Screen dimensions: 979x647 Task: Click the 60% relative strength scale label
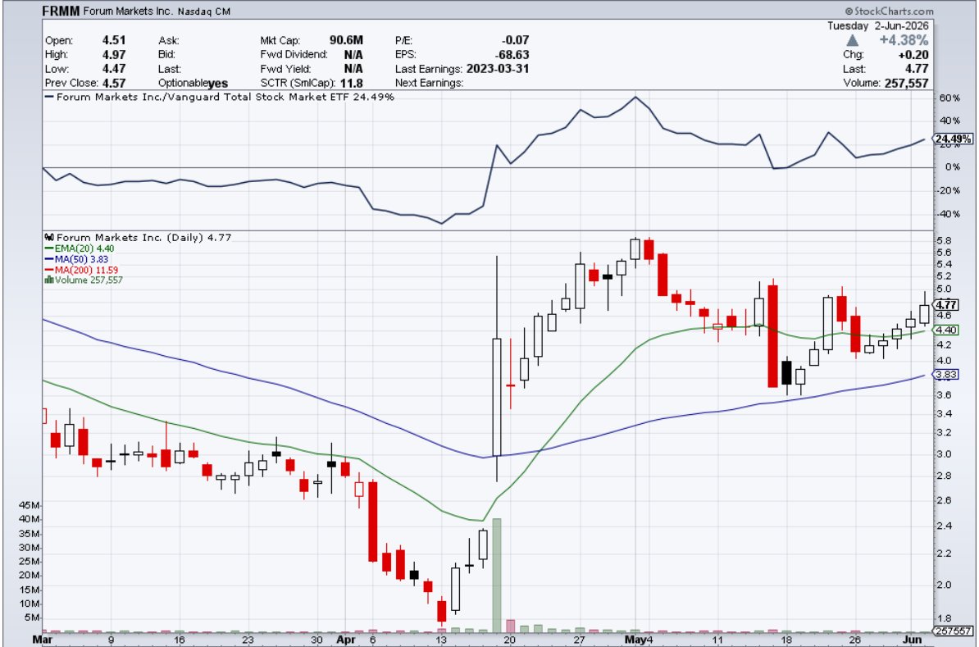[949, 98]
